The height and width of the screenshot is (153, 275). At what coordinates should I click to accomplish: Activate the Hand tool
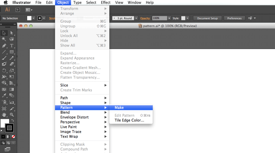pyautogui.click(x=4, y=115)
